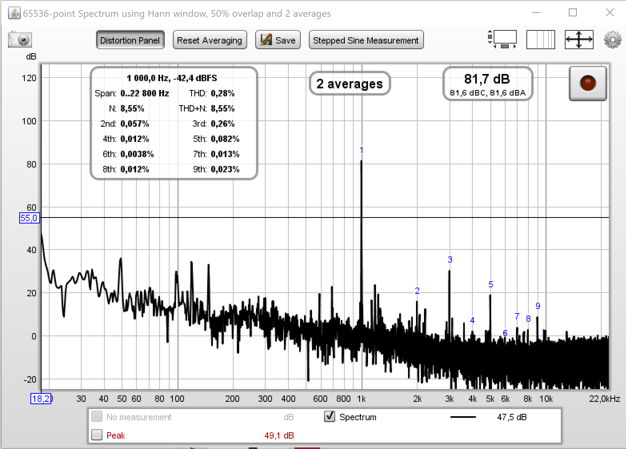Click the scrollbar toggle icon in toolbar
The width and height of the screenshot is (626, 449).
pyautogui.click(x=502, y=40)
